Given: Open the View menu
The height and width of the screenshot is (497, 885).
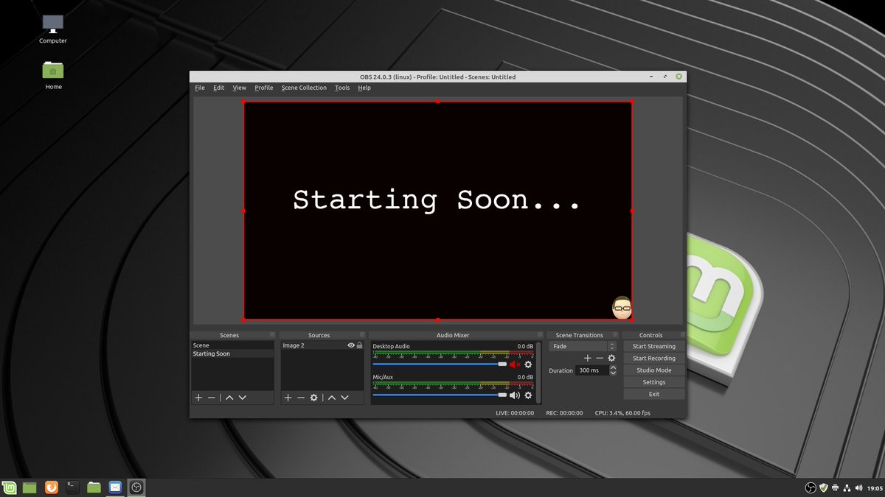Looking at the screenshot, I should pos(240,88).
